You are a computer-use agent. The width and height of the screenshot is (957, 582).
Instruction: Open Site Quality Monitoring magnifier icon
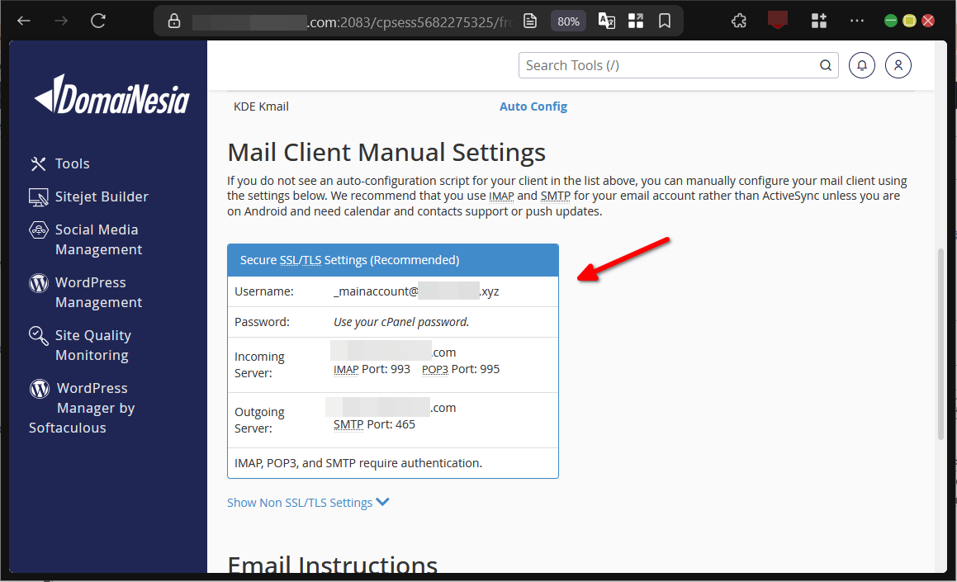tap(38, 336)
